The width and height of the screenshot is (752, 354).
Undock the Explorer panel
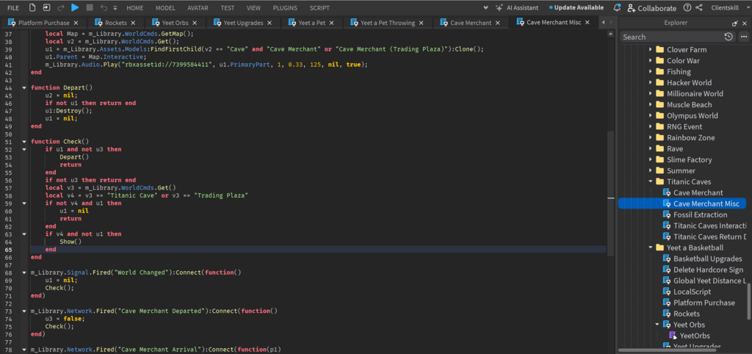[734, 22]
